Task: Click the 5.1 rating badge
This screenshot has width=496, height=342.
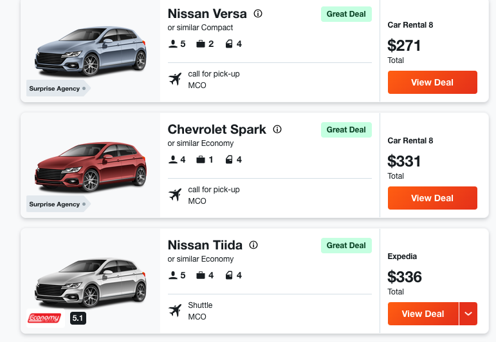Action: [x=78, y=318]
